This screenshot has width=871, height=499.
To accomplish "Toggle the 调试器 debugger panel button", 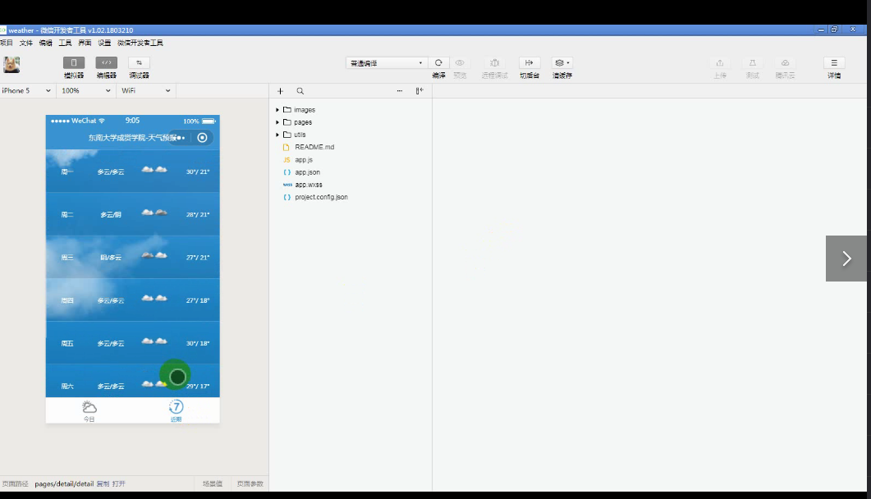I will [x=139, y=62].
